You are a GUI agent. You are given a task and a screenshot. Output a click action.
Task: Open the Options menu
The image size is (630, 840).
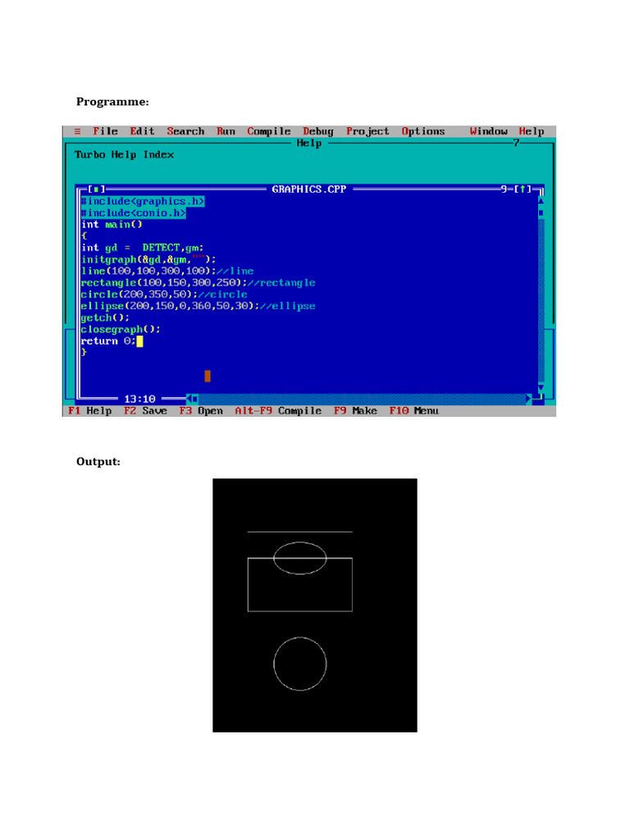[423, 131]
